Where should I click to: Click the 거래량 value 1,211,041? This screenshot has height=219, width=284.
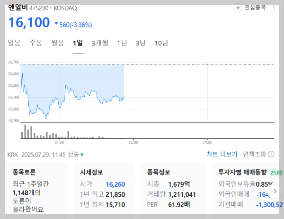pos(182,195)
